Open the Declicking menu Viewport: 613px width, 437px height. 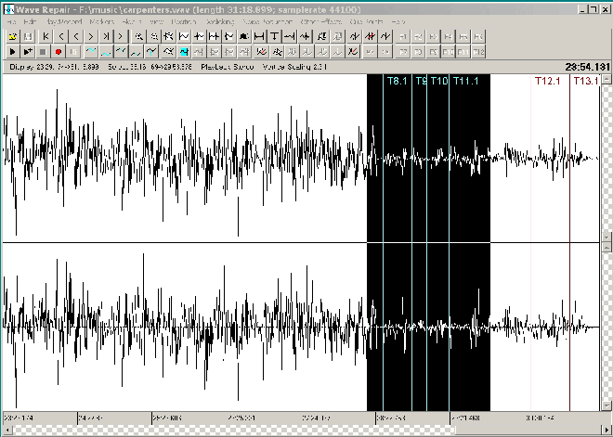point(220,20)
